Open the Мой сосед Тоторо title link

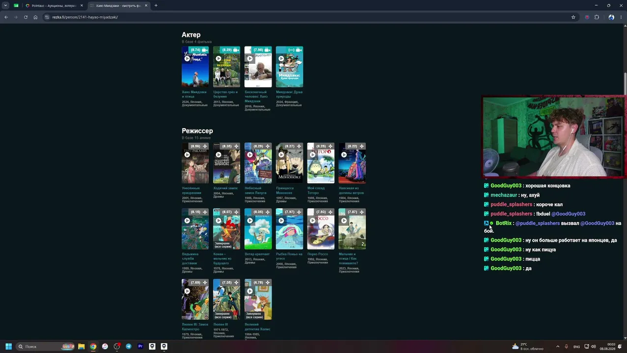317,190
